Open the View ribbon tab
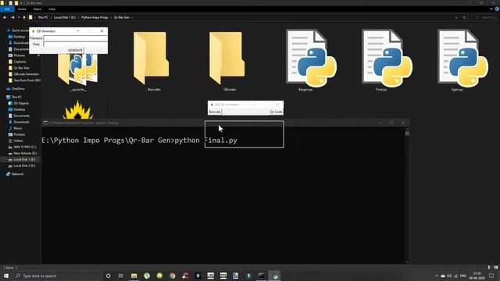 pyautogui.click(x=52, y=9)
